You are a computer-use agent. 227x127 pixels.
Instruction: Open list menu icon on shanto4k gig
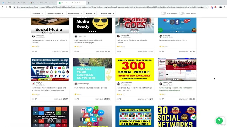pos(160,51)
